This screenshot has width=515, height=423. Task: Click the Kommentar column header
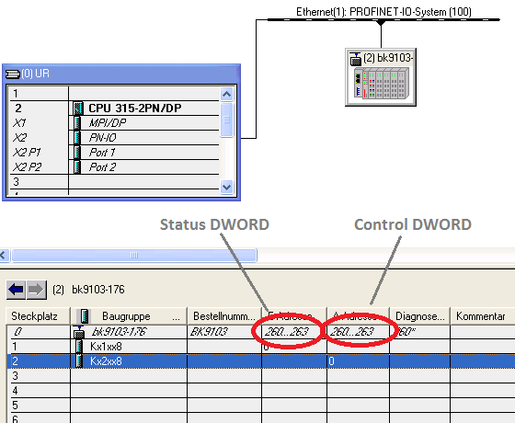point(482,316)
